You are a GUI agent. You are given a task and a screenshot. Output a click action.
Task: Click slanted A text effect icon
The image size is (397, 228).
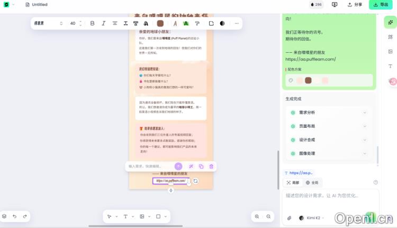coord(175,23)
